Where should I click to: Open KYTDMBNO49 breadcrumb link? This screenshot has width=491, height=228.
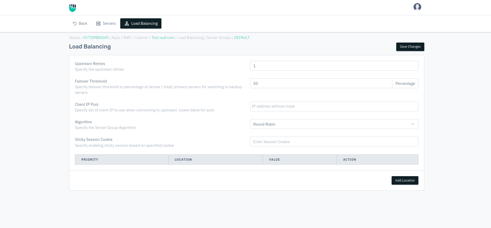click(x=96, y=38)
